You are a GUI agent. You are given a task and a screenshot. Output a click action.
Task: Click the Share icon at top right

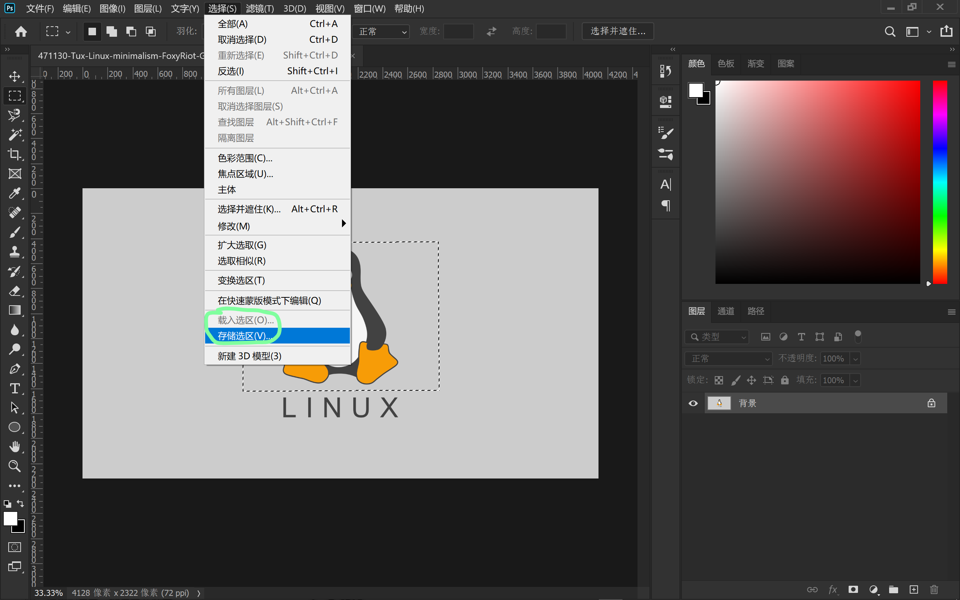[x=946, y=31]
